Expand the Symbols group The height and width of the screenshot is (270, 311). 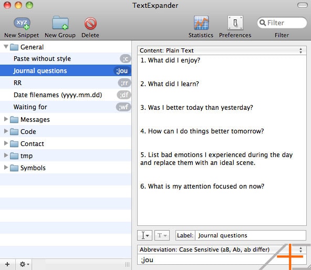6,168
